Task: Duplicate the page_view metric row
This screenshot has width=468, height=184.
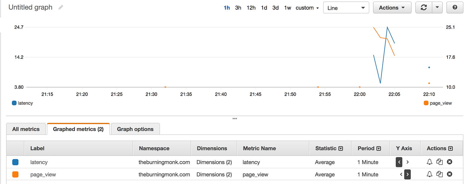Action: [439, 174]
